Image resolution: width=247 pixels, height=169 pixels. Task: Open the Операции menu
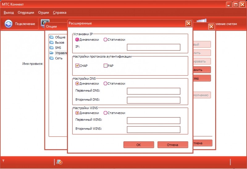point(26,13)
